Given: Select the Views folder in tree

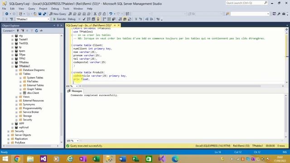Looking at the screenshot, I should point(26,97).
